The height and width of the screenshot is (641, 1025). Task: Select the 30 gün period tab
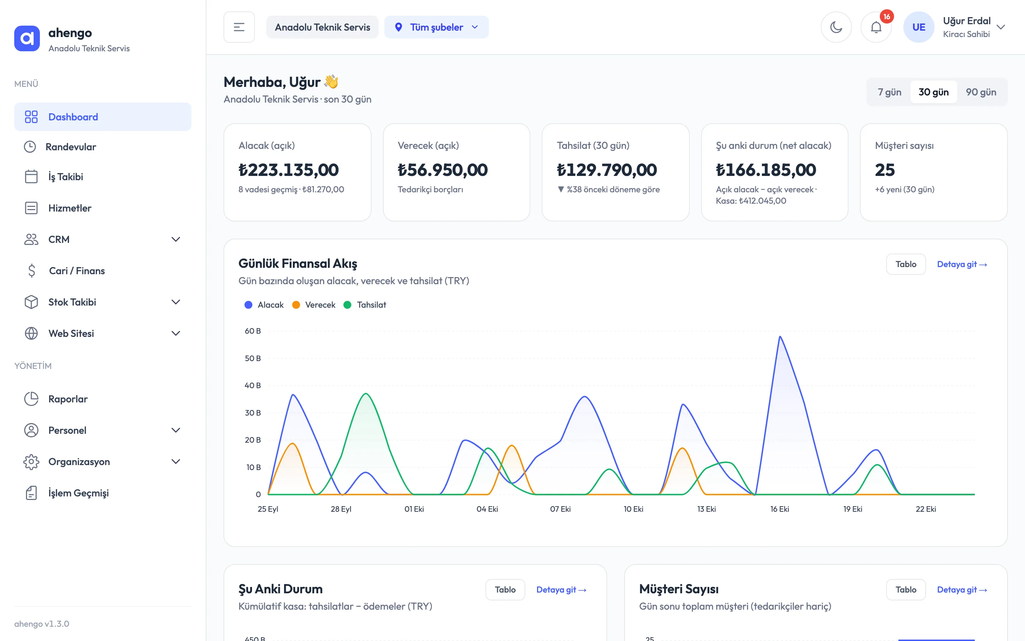coord(934,92)
